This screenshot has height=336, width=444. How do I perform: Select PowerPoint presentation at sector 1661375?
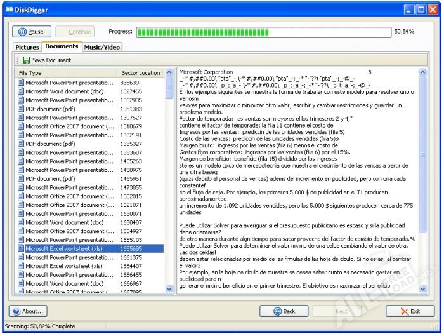69,258
